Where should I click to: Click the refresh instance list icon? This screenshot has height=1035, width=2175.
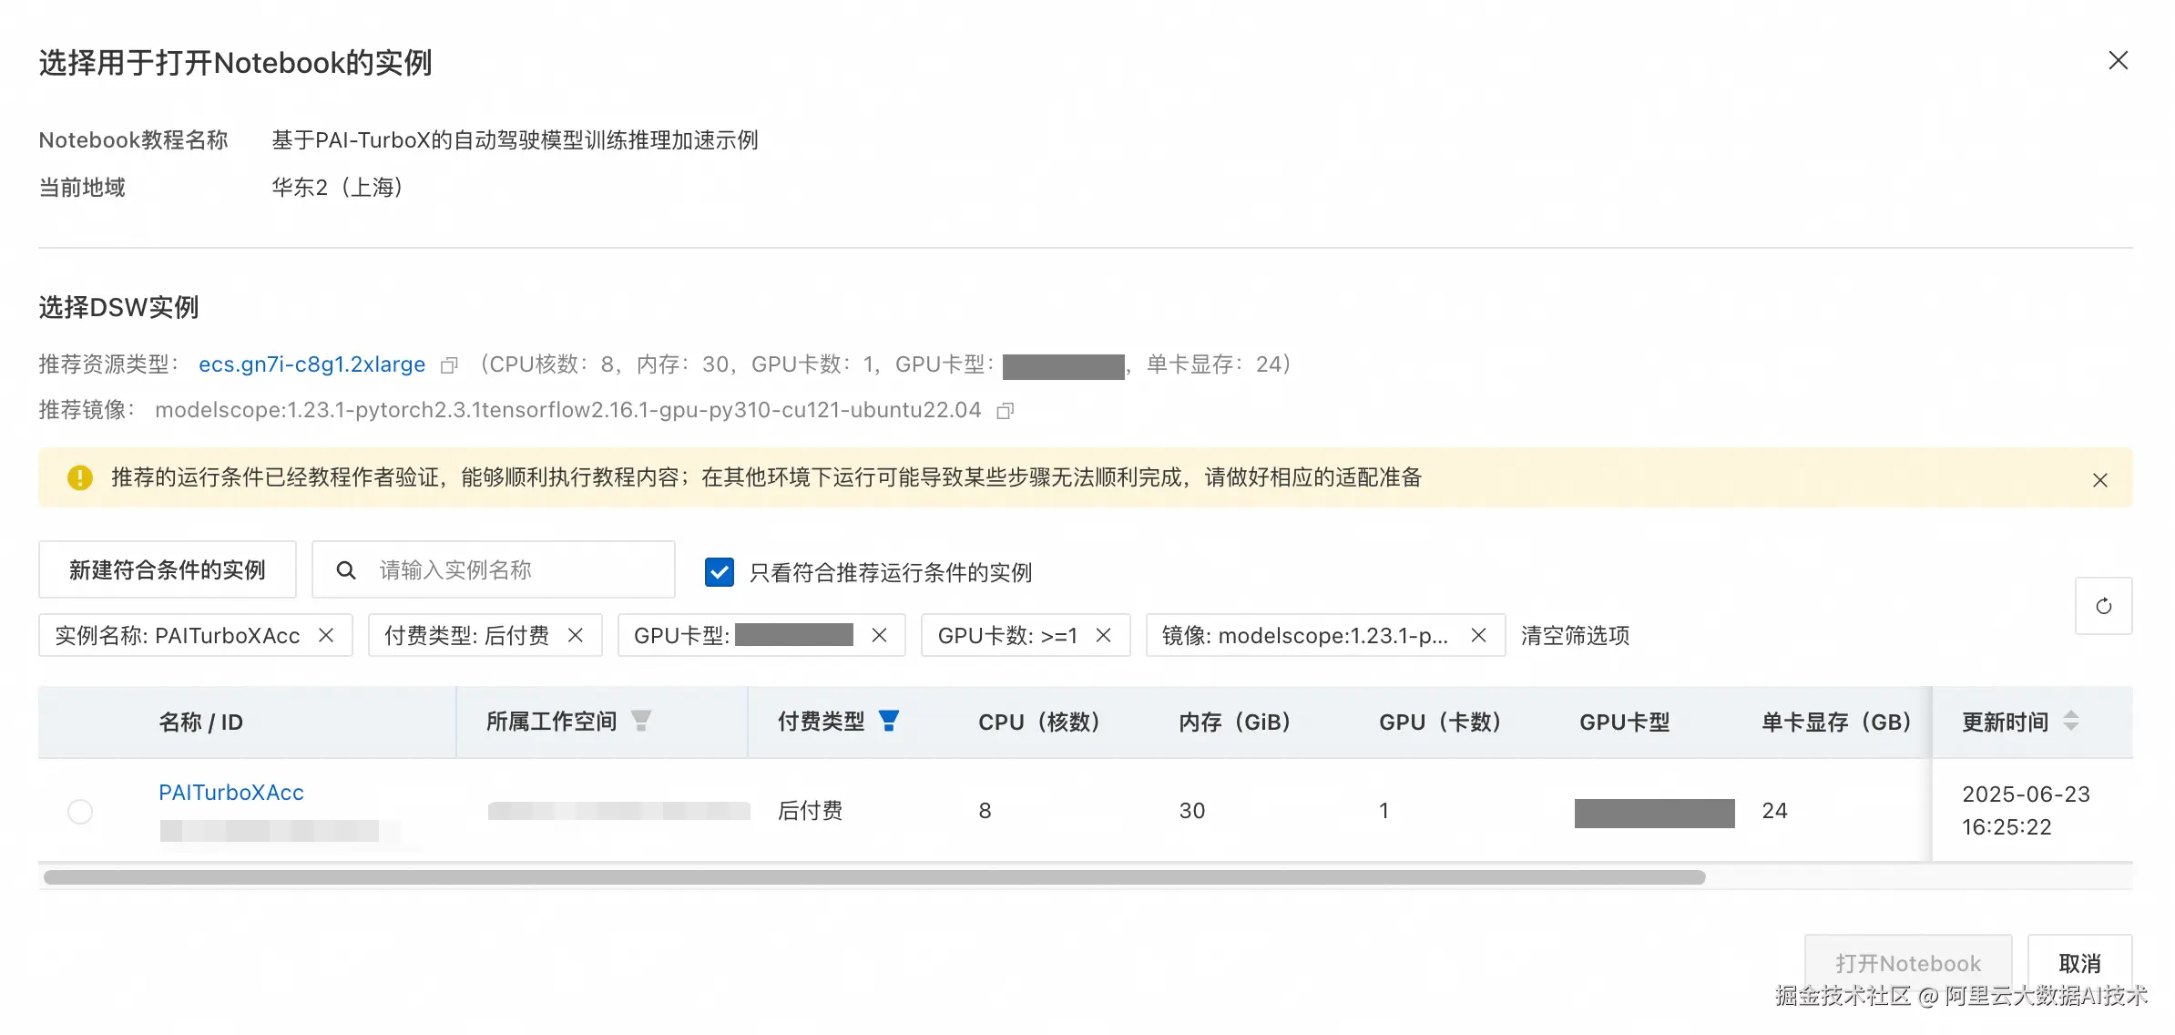[x=2103, y=606]
